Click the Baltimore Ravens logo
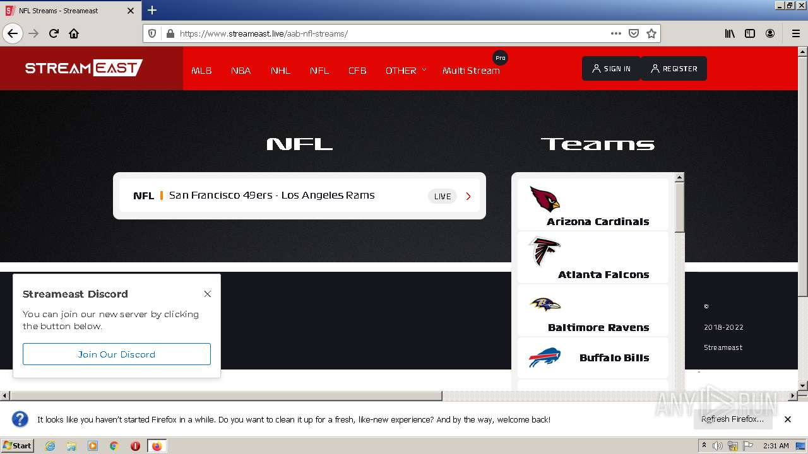 click(x=545, y=305)
